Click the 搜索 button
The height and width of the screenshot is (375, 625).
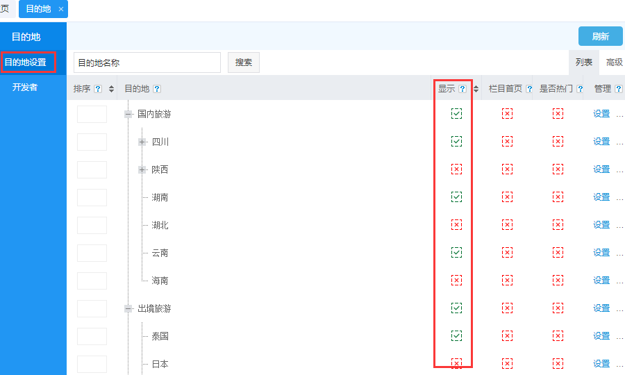click(243, 62)
